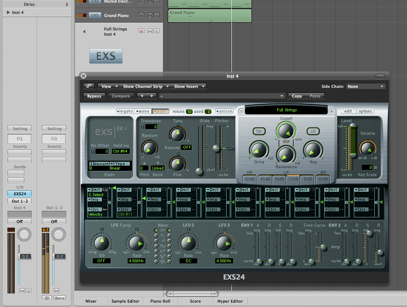This screenshot has height=307, width=407.
Task: Select the LP 24dB filter slope
Action: (265, 179)
